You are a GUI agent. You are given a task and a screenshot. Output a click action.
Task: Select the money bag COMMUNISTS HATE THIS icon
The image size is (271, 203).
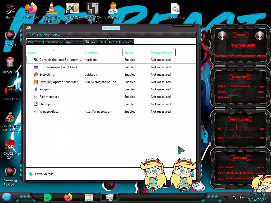coord(10,122)
